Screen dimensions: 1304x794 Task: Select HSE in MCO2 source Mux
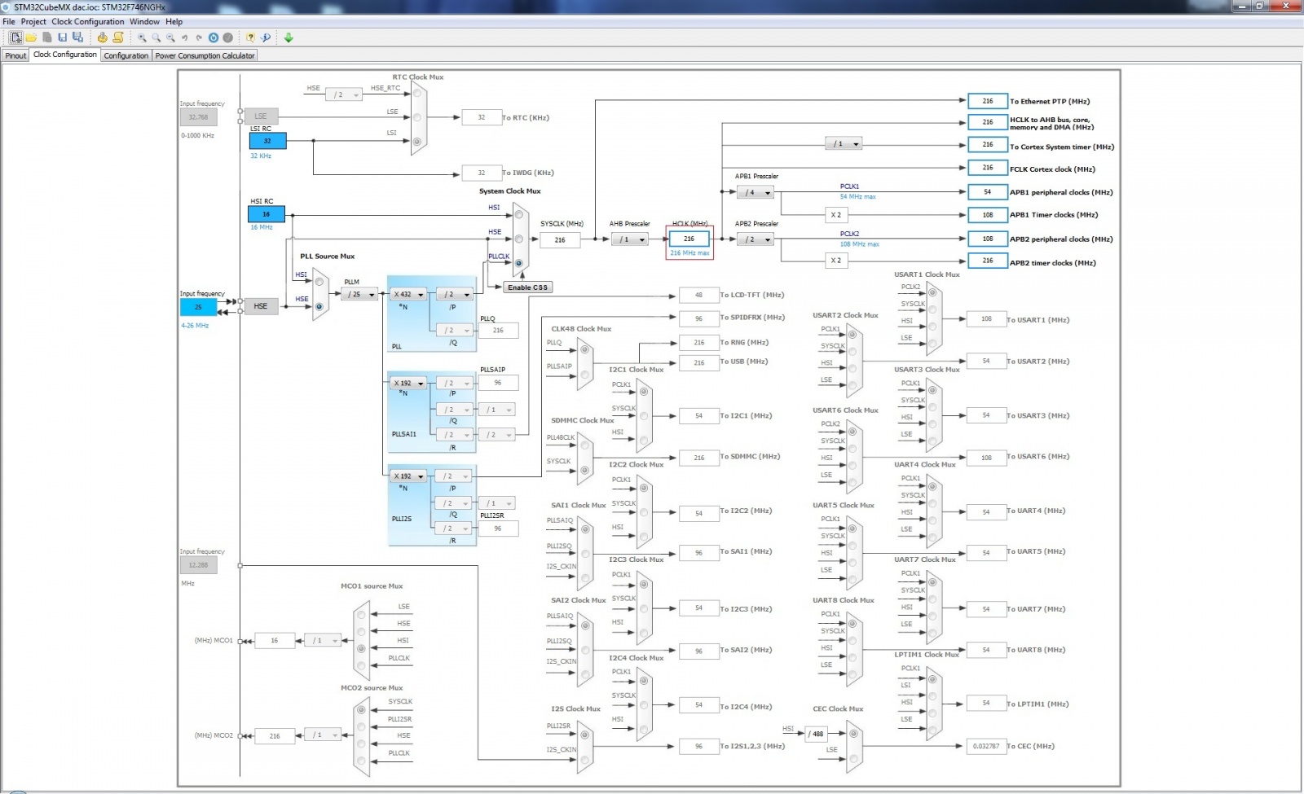pyautogui.click(x=362, y=743)
